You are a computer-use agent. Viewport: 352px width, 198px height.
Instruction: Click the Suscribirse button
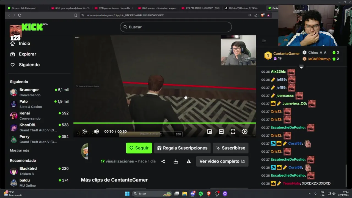230,148
